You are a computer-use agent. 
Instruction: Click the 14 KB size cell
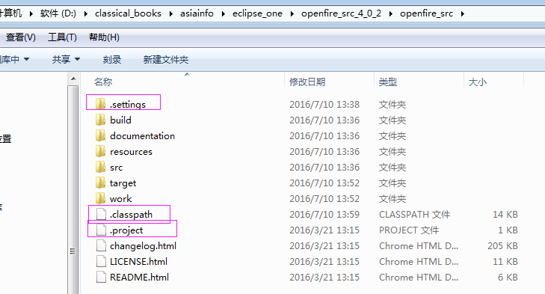point(505,214)
